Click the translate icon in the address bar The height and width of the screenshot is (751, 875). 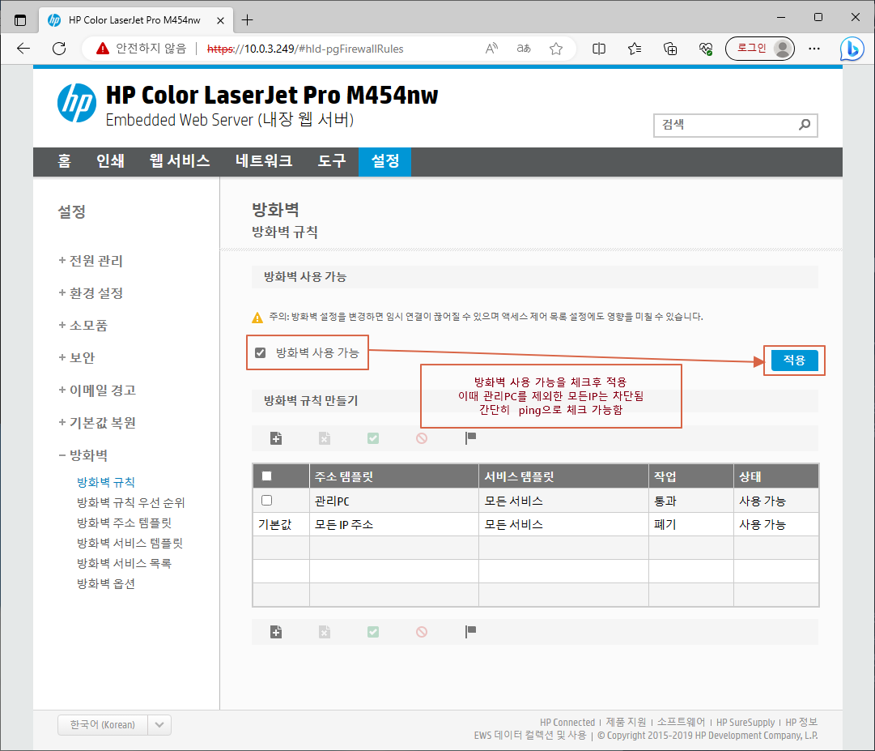524,49
